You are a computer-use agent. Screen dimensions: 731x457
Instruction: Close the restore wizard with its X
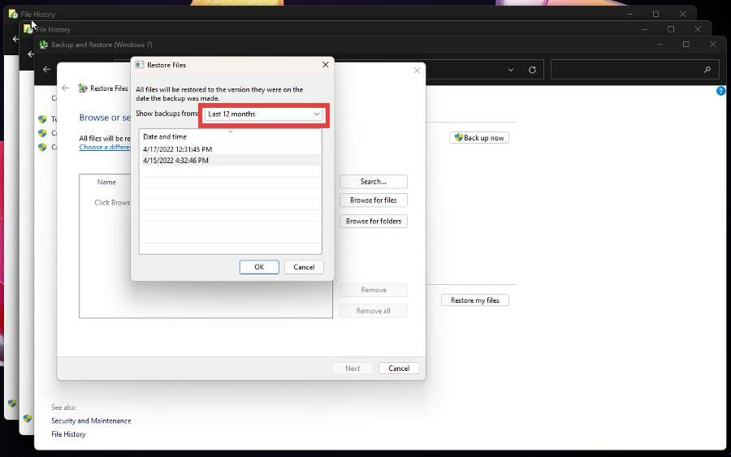coord(417,71)
